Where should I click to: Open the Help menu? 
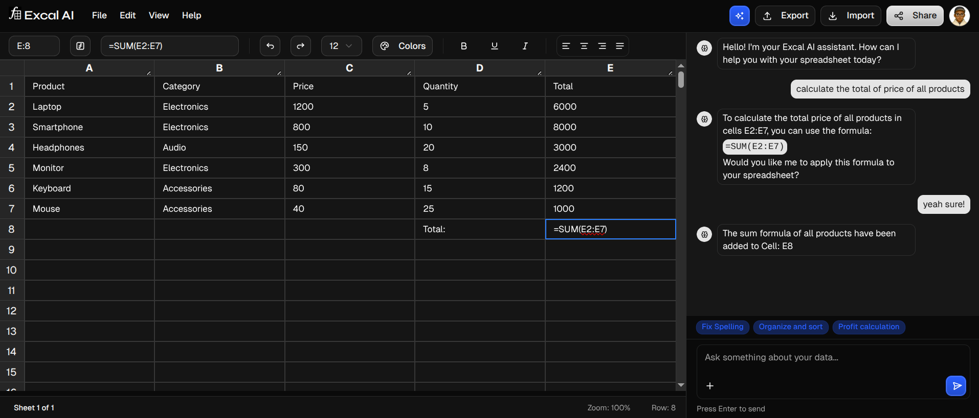point(191,15)
